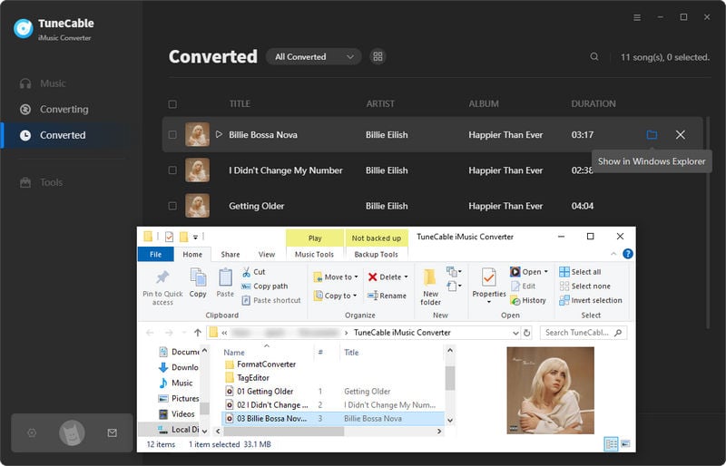
Task: Click Copy in Explorer ribbon
Action: [x=198, y=282]
